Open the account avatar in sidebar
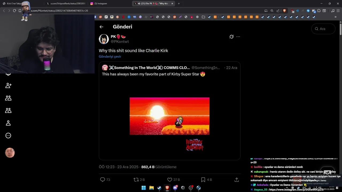Screen dimensions: 342x192 pos(10,153)
